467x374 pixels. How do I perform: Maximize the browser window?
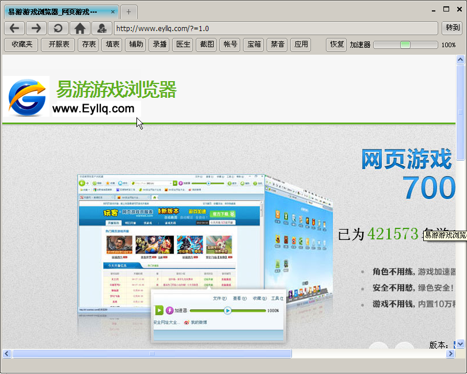tap(446, 9)
